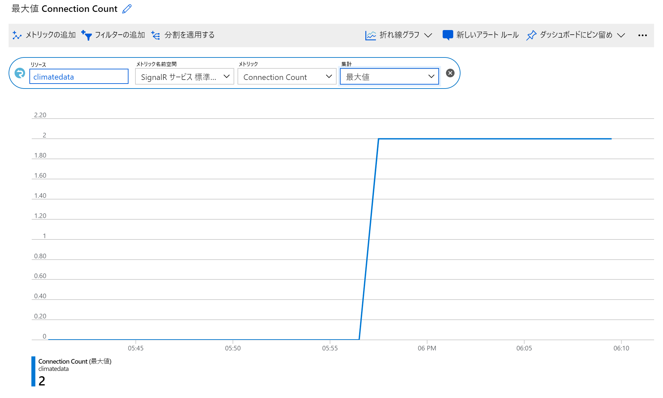Click the New alert rule (新しいアラート ルール) icon
663x398 pixels.
pyautogui.click(x=448, y=35)
